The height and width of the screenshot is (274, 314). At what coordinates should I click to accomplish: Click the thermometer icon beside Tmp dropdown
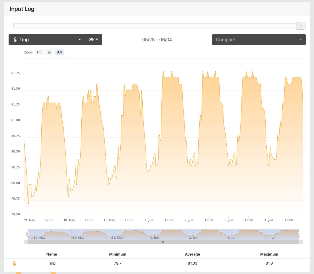click(15, 40)
